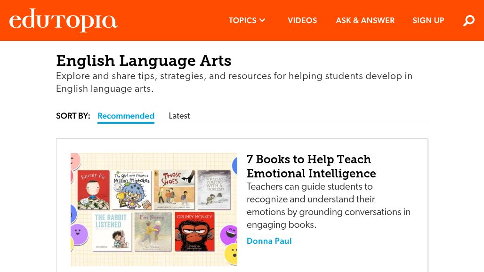Click The Rabbit Listened book cover
The image size is (484, 272).
point(112,232)
